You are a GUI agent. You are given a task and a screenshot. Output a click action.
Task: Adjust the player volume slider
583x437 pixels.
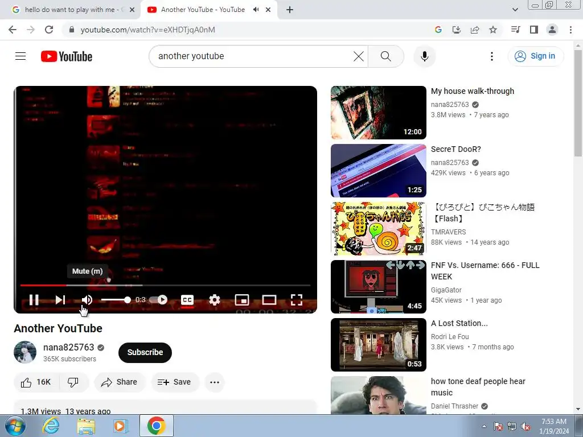116,300
